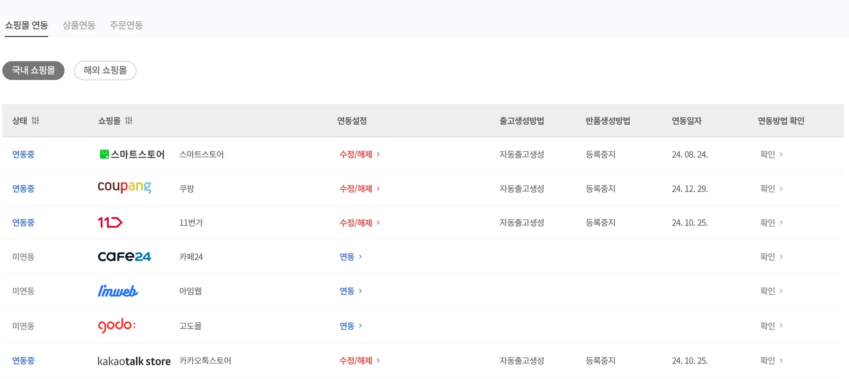This screenshot has width=849, height=379.
Task: Click 연동 link for 고도몰
Action: pos(351,326)
